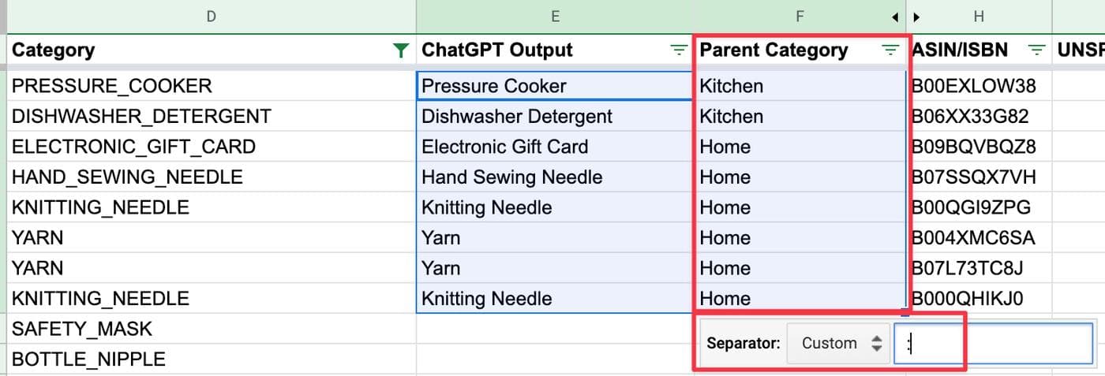This screenshot has height=376, width=1105.
Task: Click the custom separator text input field
Action: pos(993,344)
